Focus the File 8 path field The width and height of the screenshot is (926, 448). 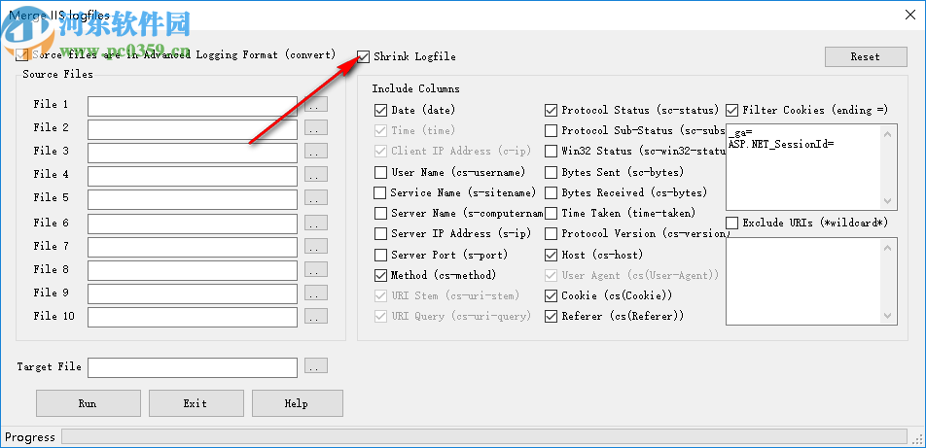(x=193, y=271)
